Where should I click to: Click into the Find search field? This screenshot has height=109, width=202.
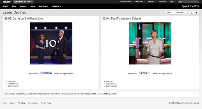[189, 2]
